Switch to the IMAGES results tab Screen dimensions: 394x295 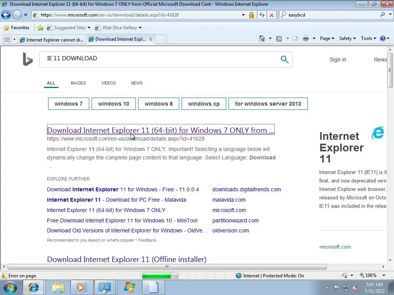pyautogui.click(x=78, y=83)
